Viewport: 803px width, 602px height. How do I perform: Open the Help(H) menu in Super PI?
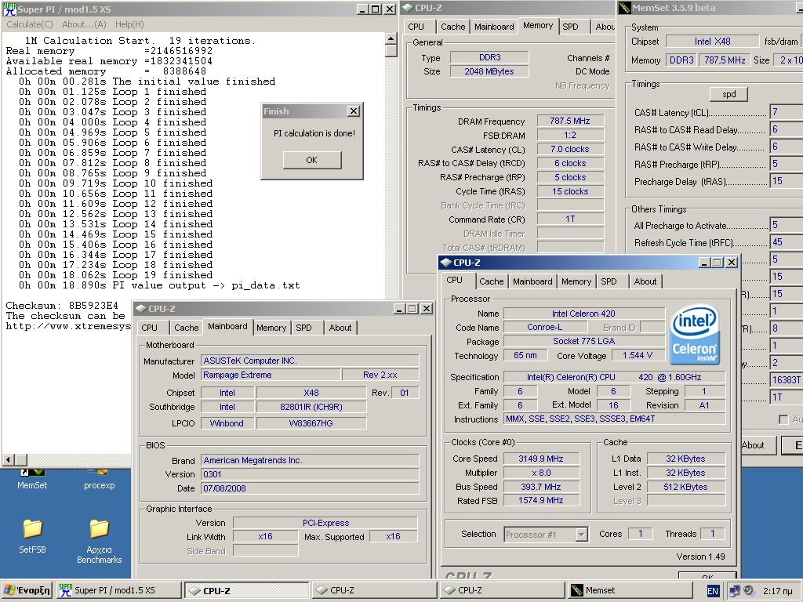pyautogui.click(x=129, y=24)
